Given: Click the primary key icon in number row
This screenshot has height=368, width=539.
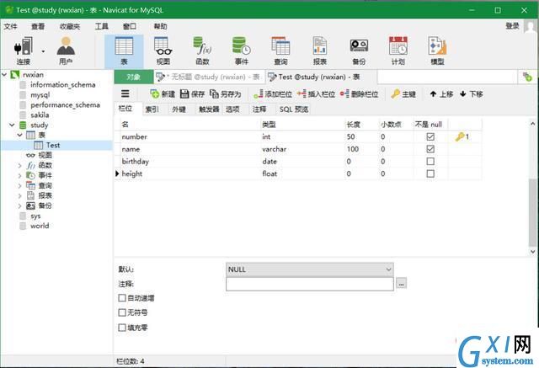Looking at the screenshot, I should [460, 136].
